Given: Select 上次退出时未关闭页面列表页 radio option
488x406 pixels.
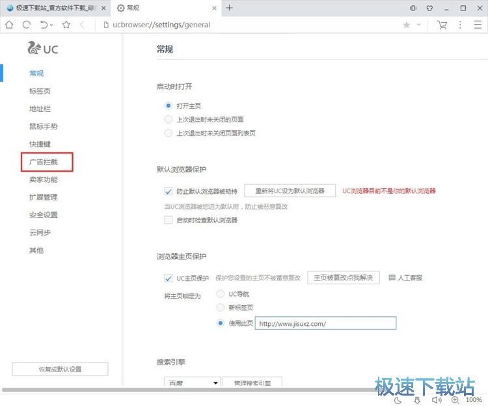Looking at the screenshot, I should click(168, 133).
